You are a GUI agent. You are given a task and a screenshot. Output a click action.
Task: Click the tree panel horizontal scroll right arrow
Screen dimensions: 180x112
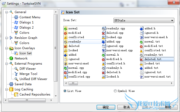(x=51, y=100)
